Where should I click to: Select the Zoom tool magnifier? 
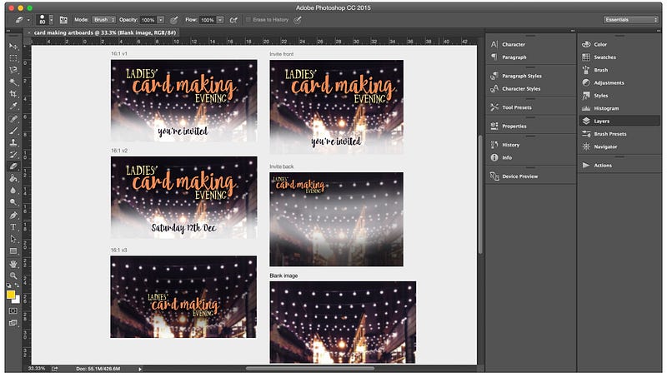pyautogui.click(x=13, y=275)
